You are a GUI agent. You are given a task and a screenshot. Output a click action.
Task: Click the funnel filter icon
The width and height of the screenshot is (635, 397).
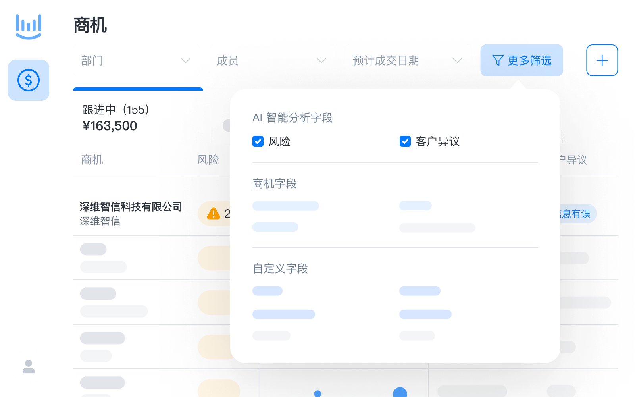tap(497, 60)
